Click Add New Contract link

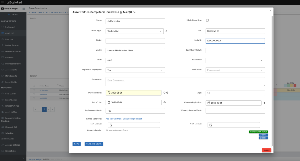pos(113,119)
